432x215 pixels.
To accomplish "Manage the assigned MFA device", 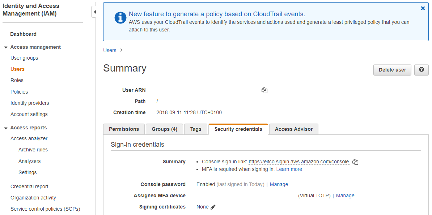I will 345,195.
